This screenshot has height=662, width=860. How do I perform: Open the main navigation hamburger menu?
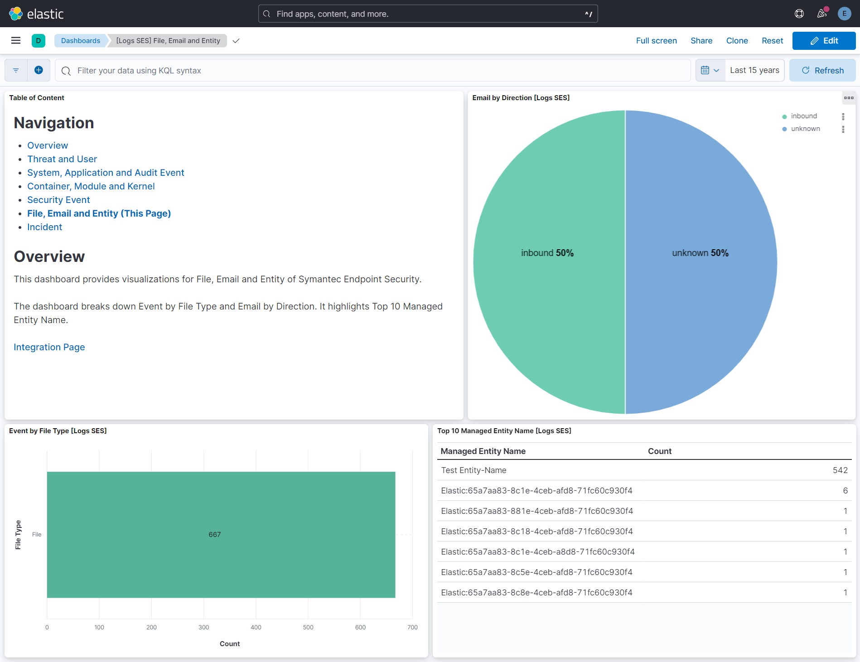[x=16, y=41]
